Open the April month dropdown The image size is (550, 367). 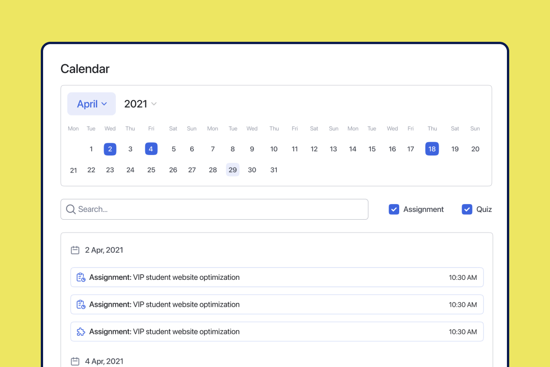pyautogui.click(x=91, y=104)
